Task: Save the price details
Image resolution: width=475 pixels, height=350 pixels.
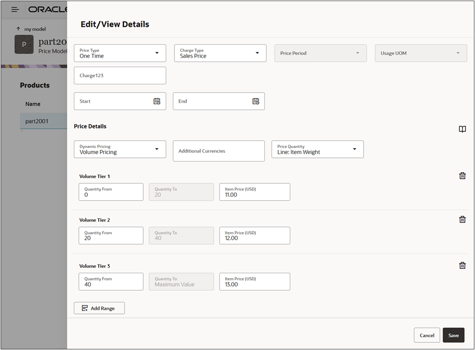Action: pos(453,335)
